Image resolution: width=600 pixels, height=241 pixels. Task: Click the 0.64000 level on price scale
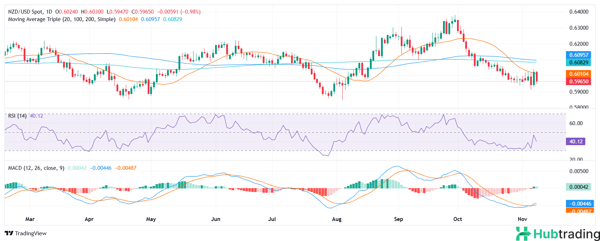click(x=578, y=12)
